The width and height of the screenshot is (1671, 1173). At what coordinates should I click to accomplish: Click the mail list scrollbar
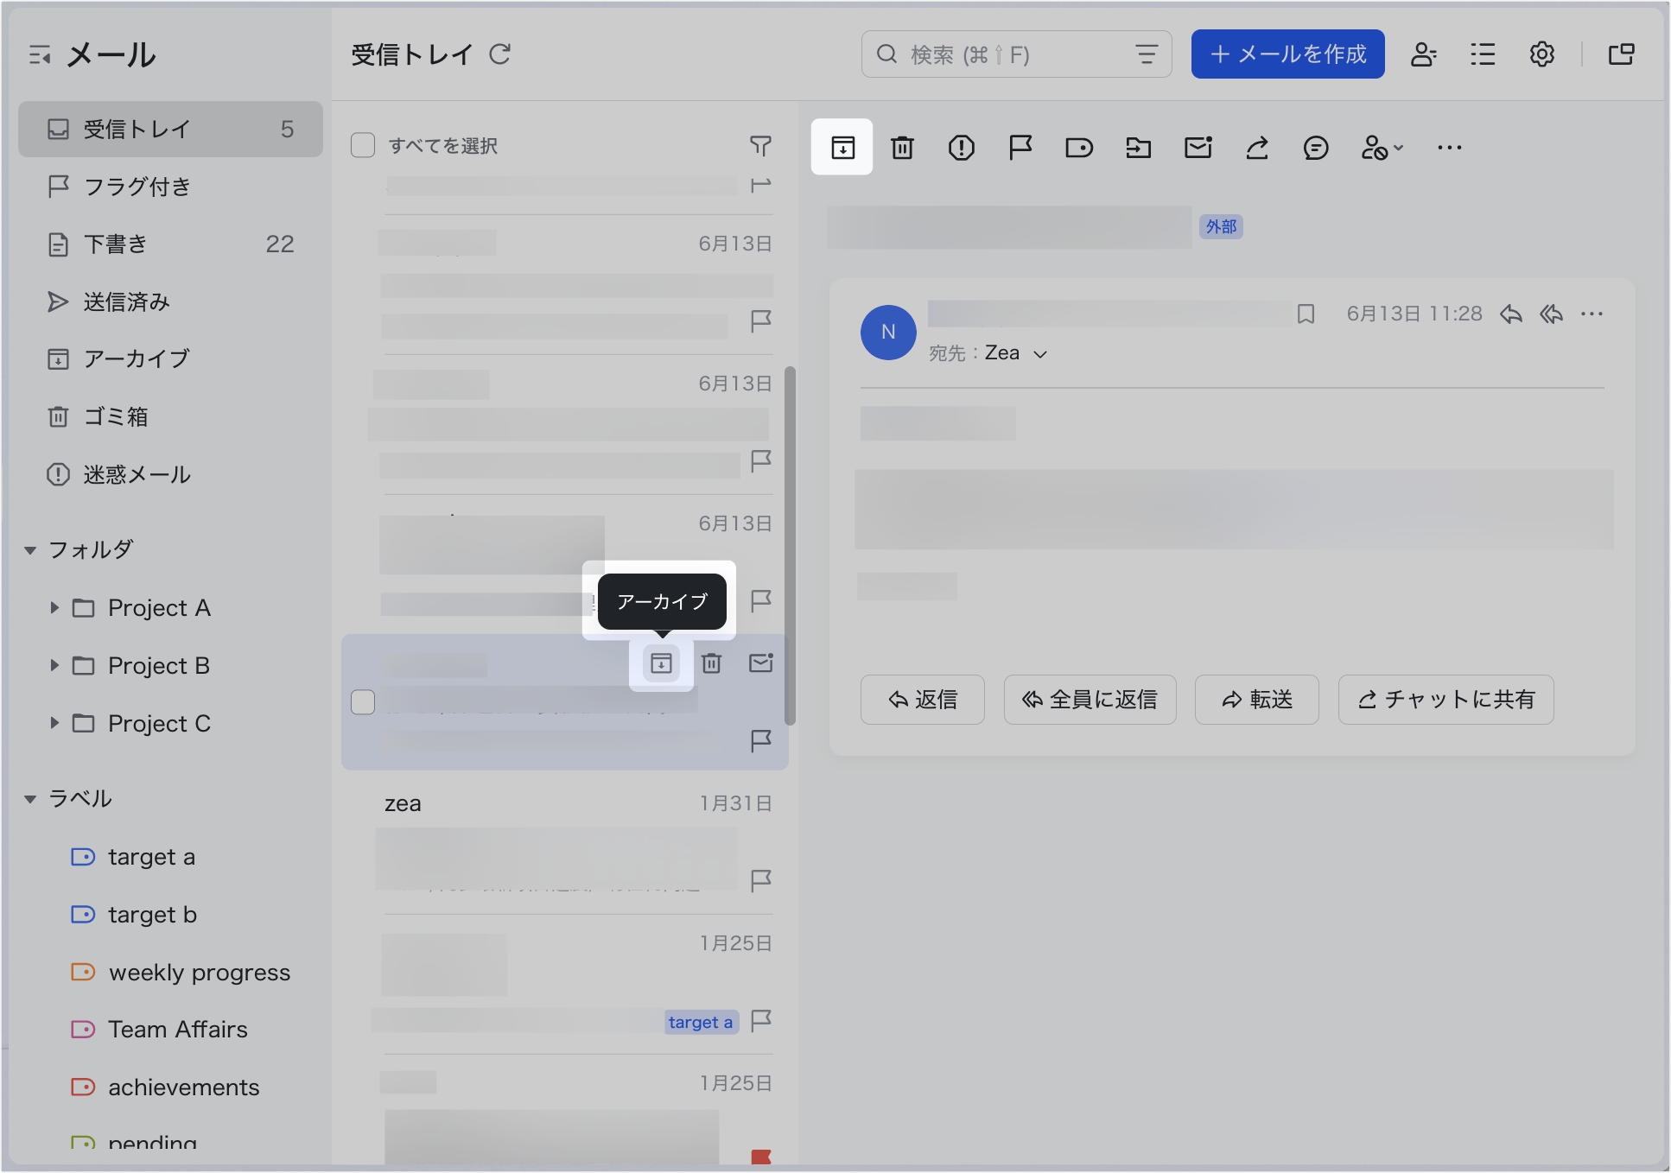click(x=789, y=544)
